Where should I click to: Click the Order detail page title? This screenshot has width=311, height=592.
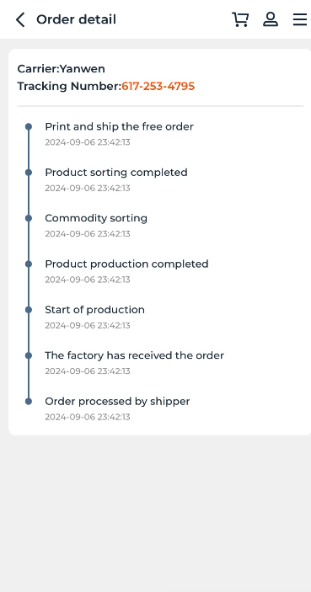[76, 19]
